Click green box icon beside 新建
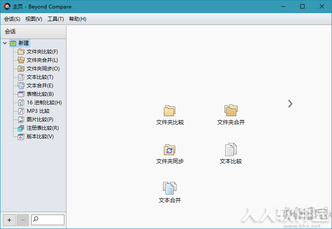This screenshot has width=332, height=229. (x=13, y=43)
